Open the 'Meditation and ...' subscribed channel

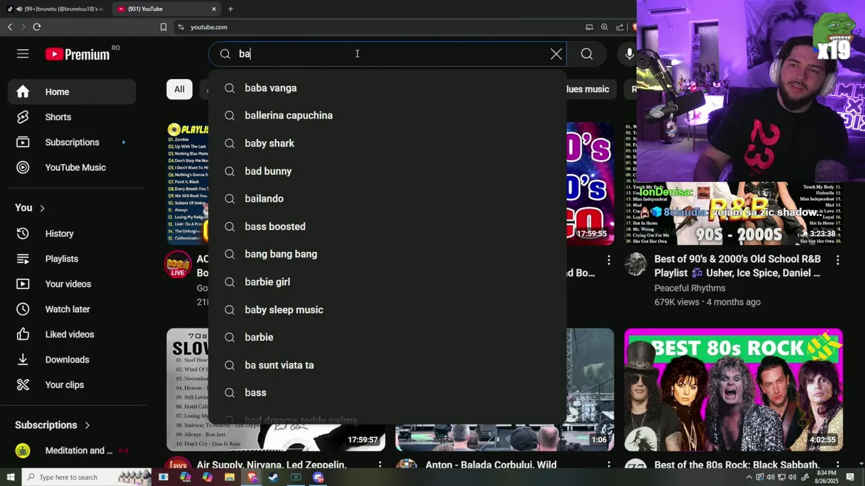tap(72, 450)
